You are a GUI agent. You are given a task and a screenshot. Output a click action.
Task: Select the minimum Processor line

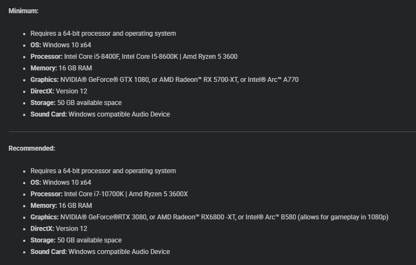[134, 57]
